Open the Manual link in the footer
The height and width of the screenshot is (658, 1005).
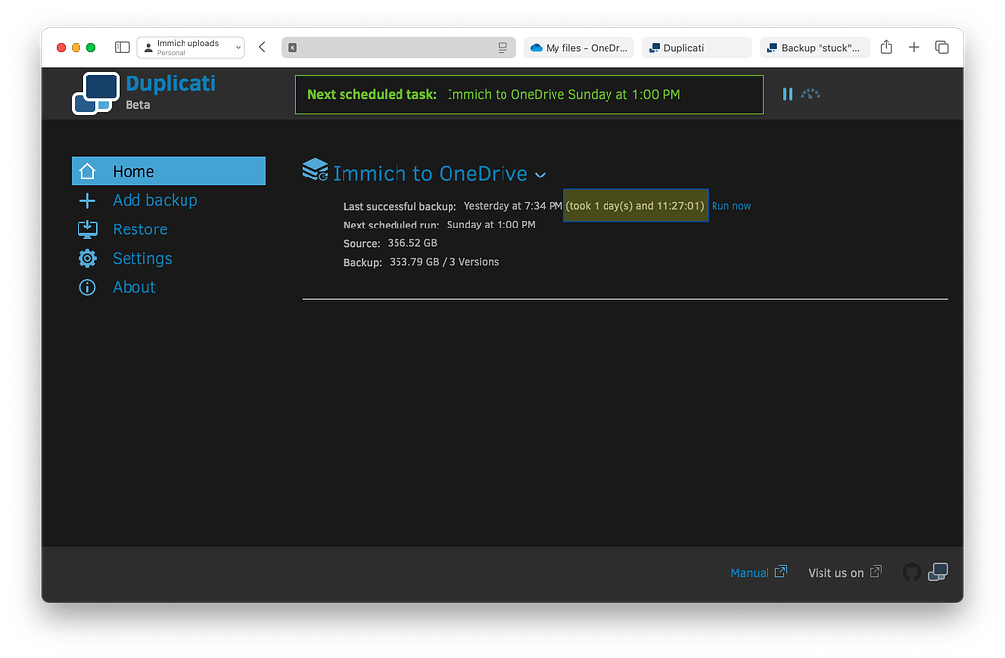point(751,572)
